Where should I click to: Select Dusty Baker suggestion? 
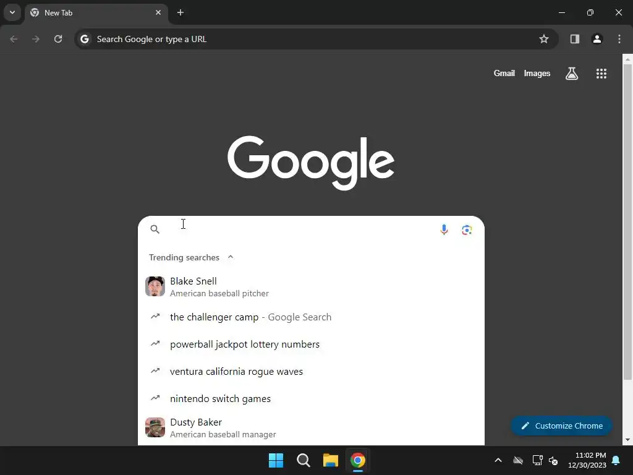311,428
